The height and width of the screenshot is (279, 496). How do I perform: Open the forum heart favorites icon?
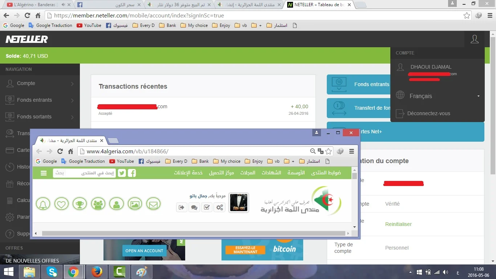61,204
